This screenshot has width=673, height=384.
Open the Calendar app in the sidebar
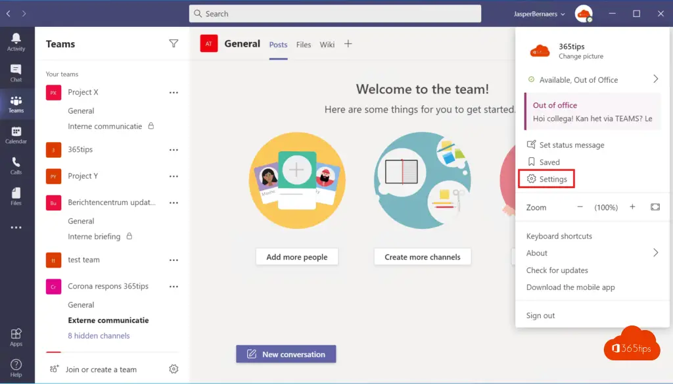tap(16, 135)
